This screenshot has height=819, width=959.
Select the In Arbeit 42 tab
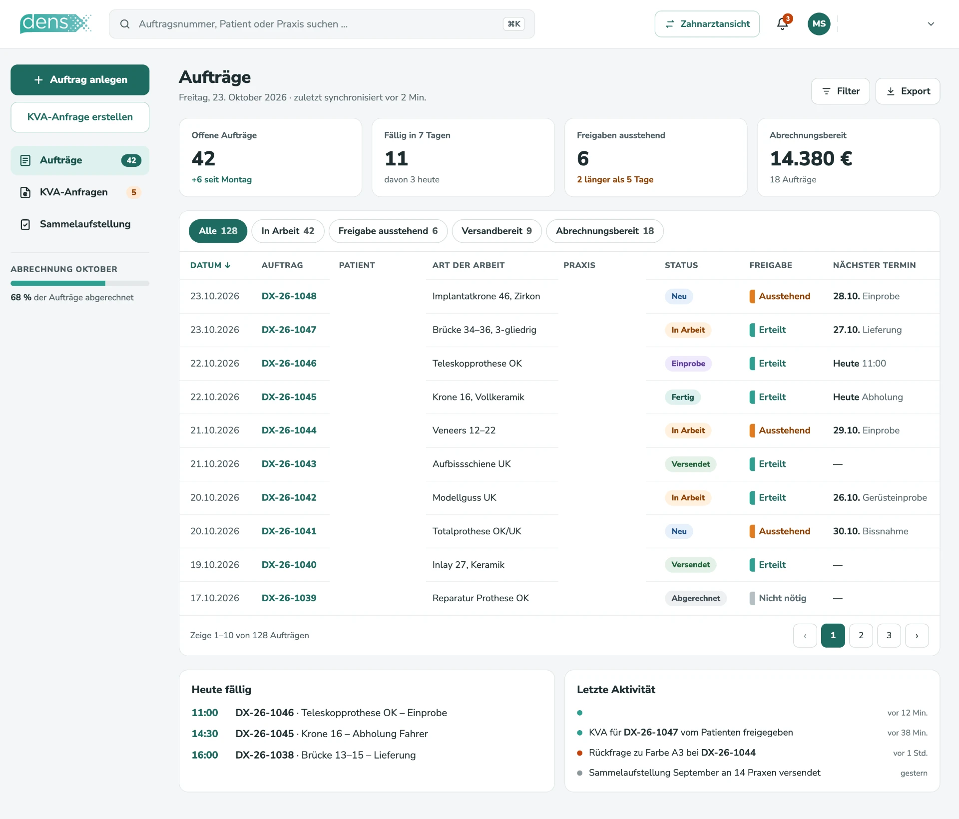coord(288,231)
